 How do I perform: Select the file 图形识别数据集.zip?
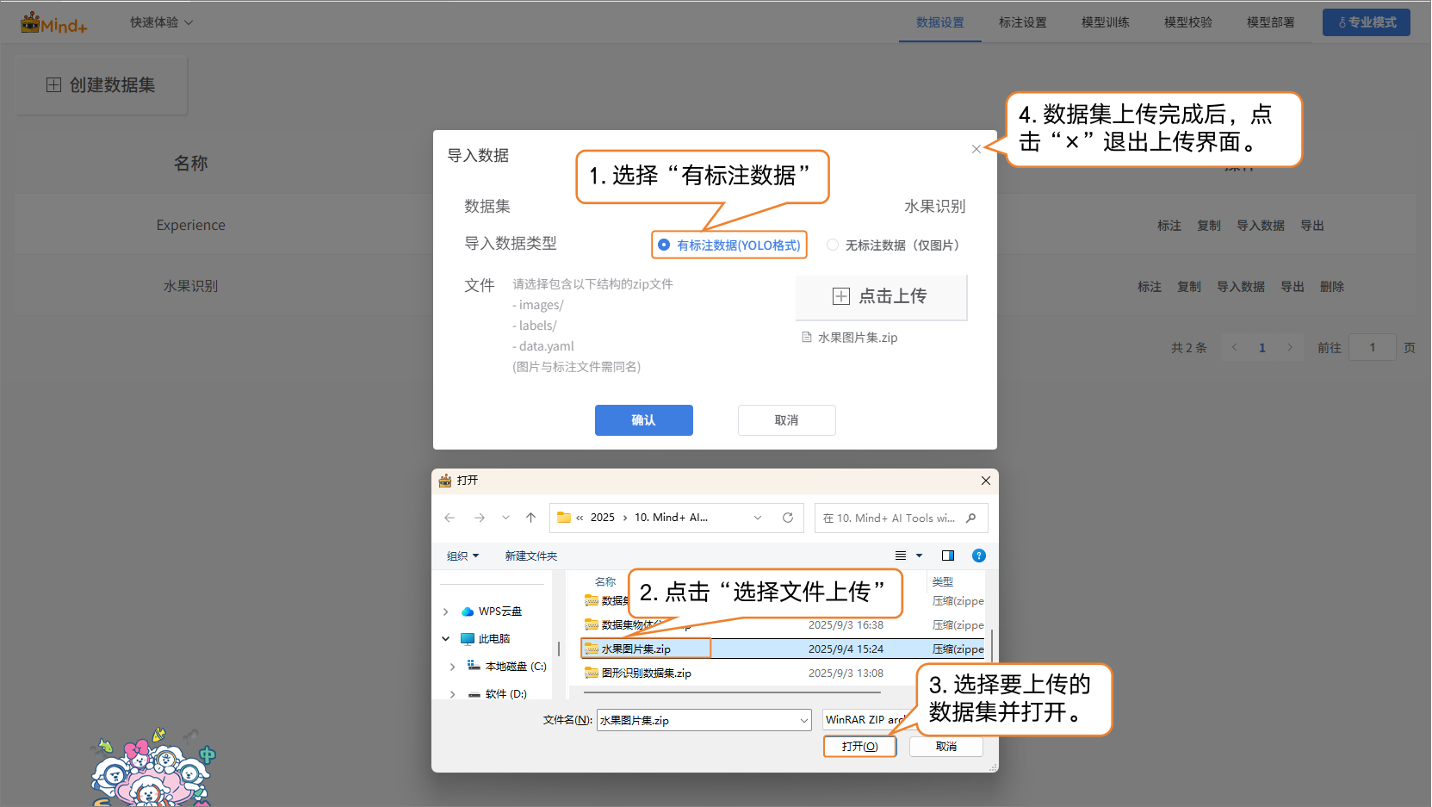[646, 674]
